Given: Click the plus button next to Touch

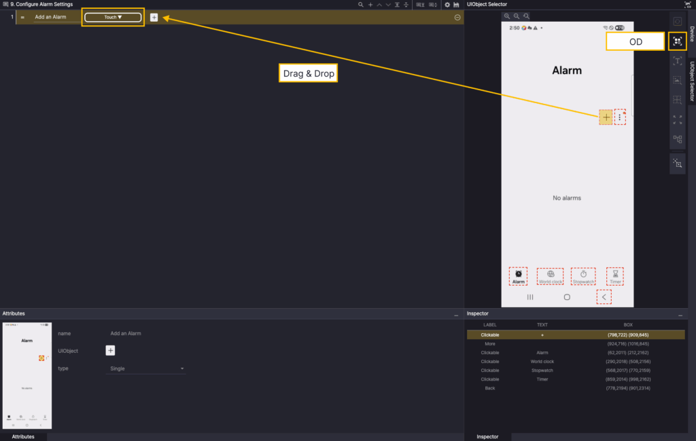Looking at the screenshot, I should [x=154, y=17].
